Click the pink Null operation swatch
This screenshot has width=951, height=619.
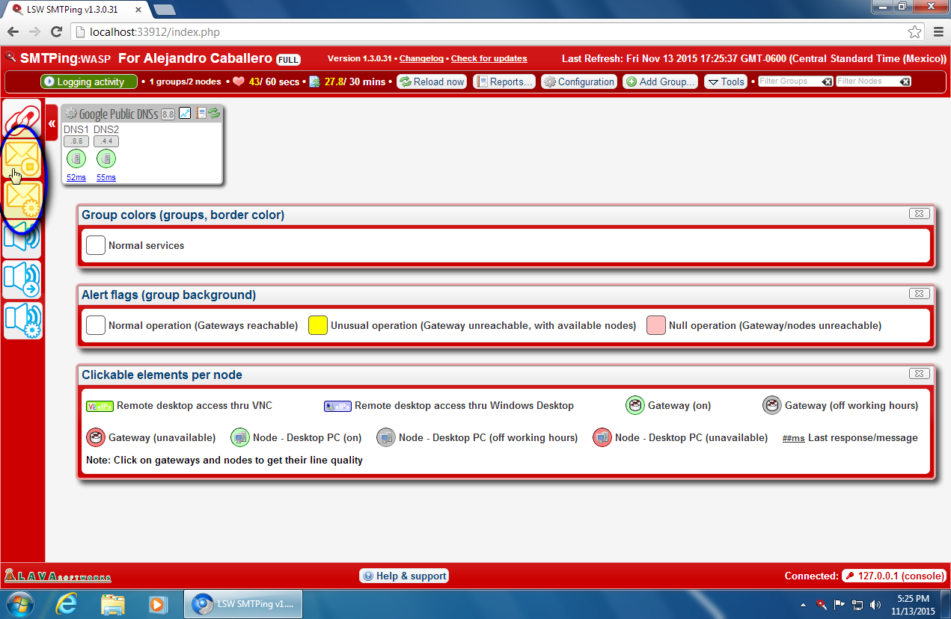(x=656, y=325)
